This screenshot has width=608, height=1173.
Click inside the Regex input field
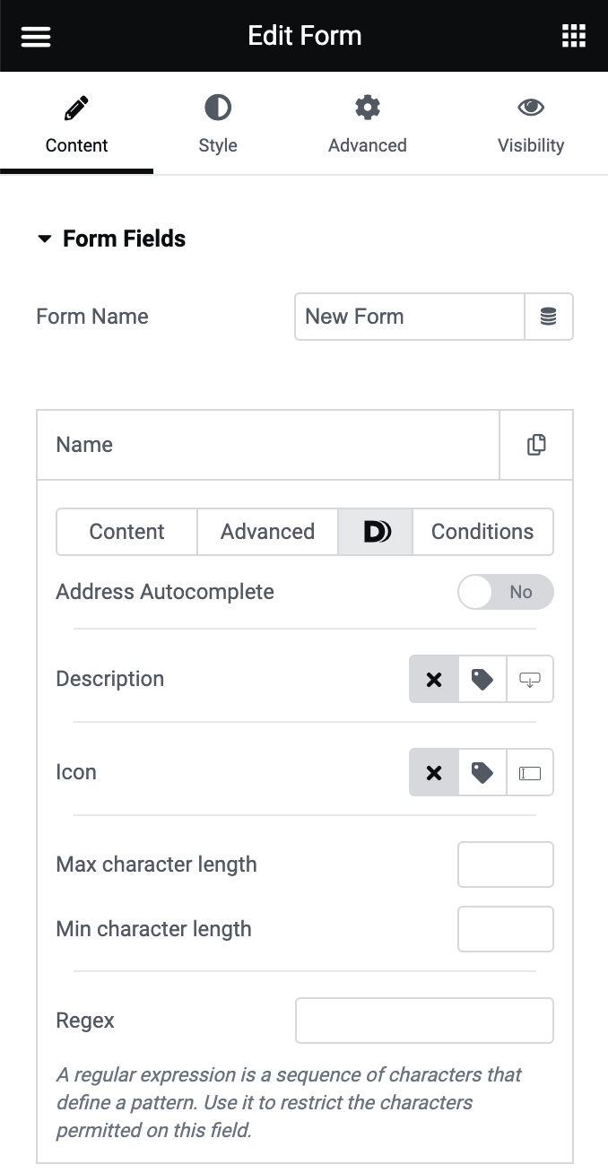pos(424,1021)
